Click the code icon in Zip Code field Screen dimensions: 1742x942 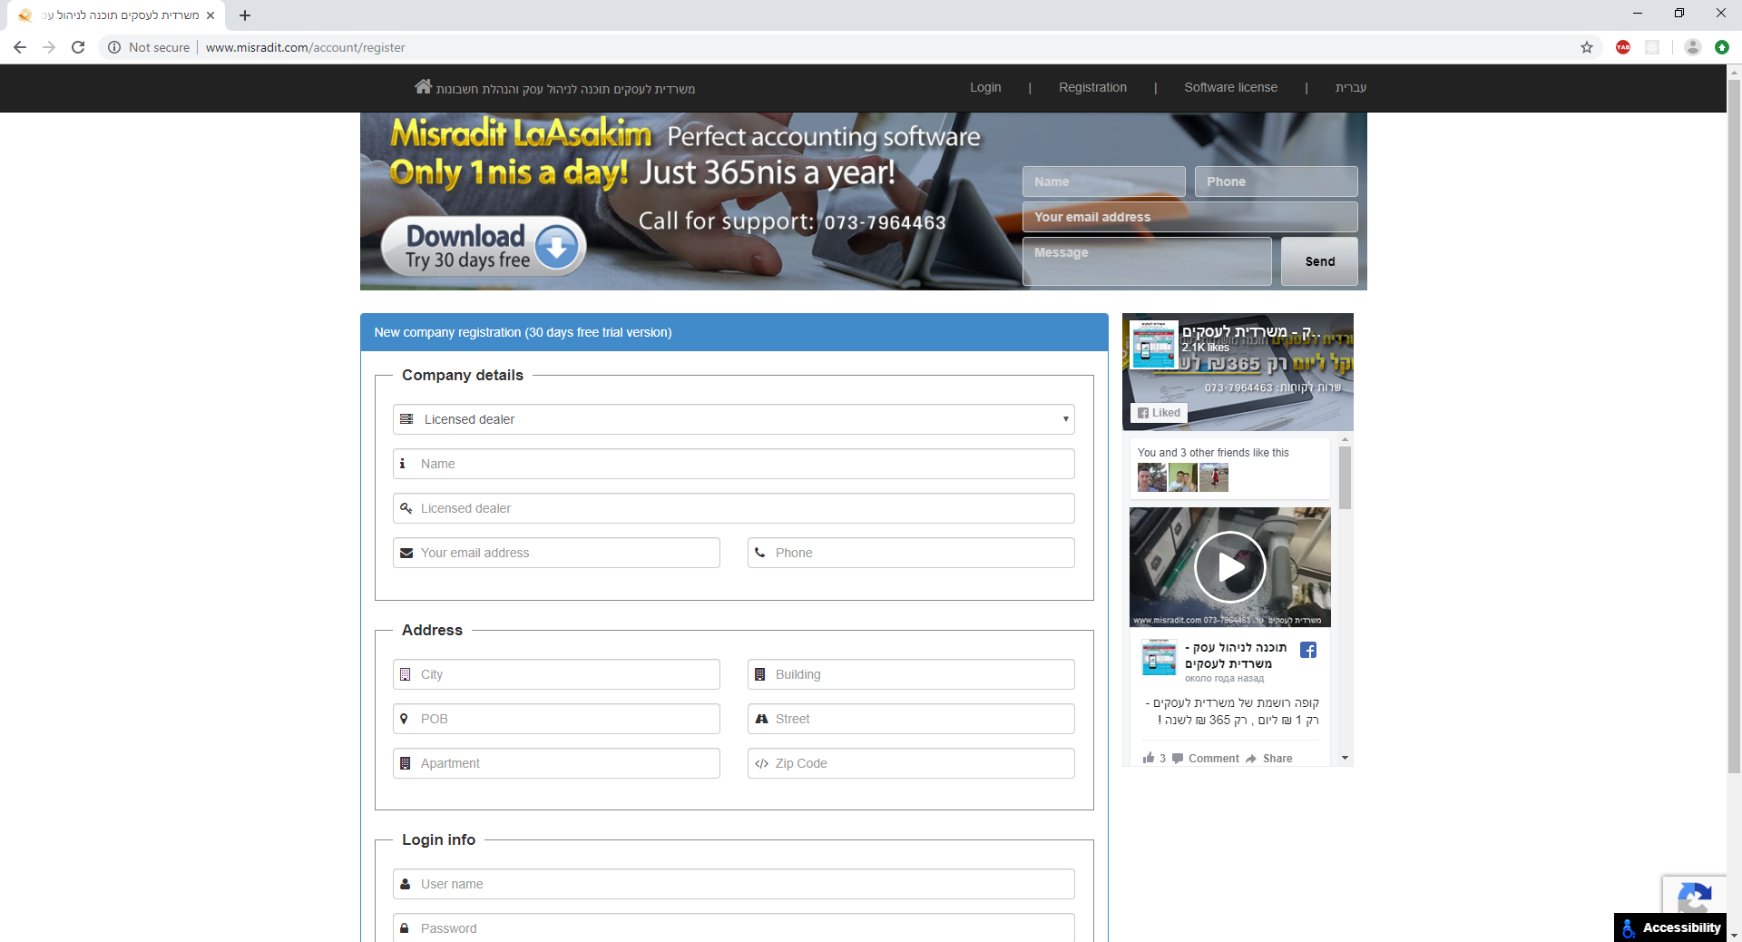click(x=762, y=763)
